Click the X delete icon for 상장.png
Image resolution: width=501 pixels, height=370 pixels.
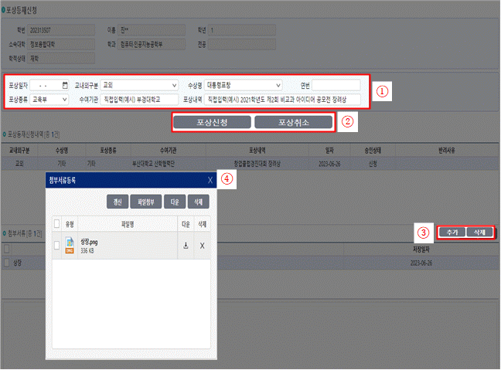pos(203,246)
